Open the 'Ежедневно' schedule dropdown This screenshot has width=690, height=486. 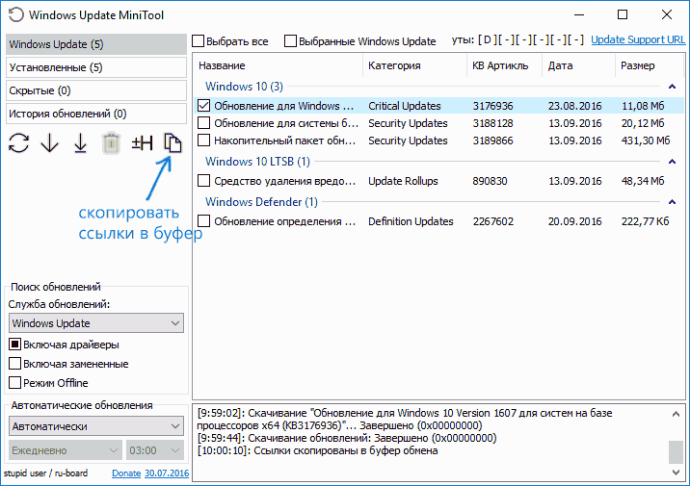[66, 450]
